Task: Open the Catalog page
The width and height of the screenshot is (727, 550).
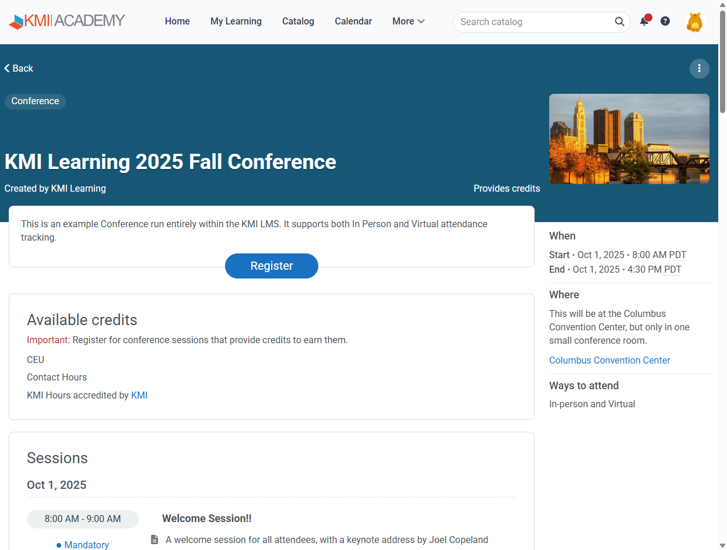Action: click(298, 22)
